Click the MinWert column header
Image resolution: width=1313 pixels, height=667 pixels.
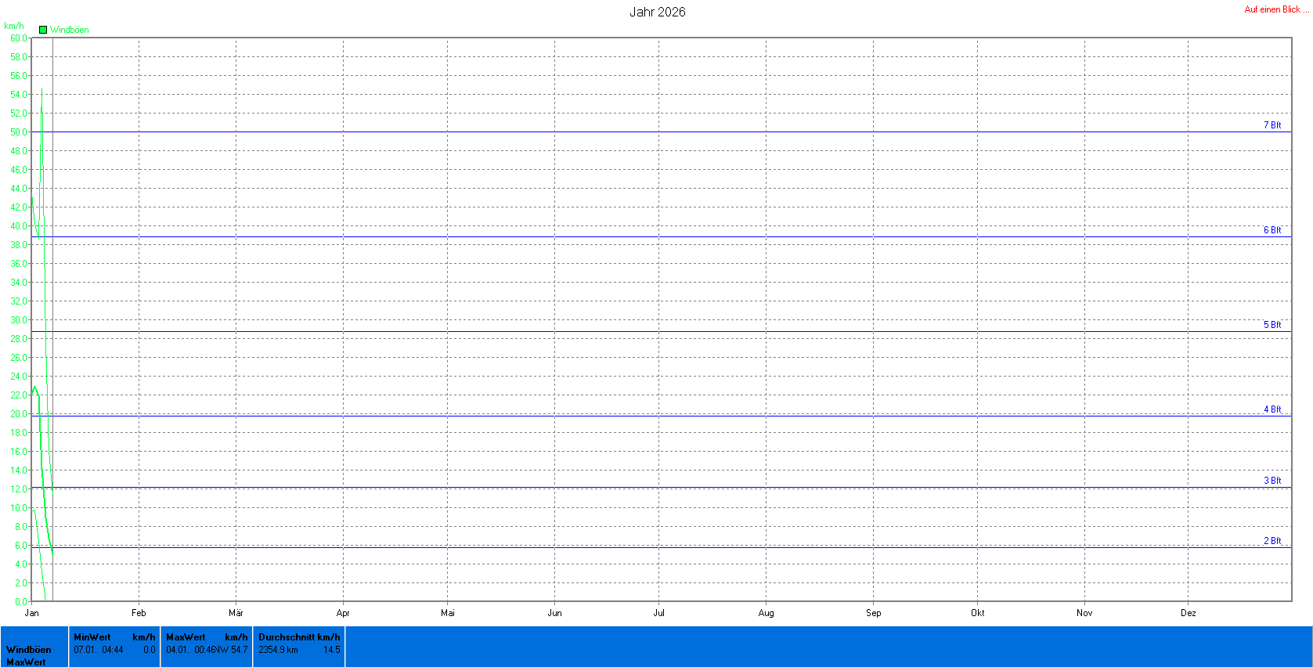pos(92,637)
